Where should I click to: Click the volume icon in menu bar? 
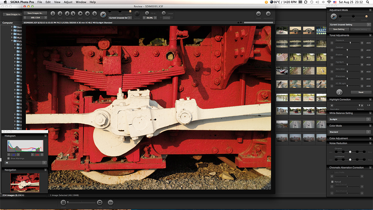pos(317,2)
